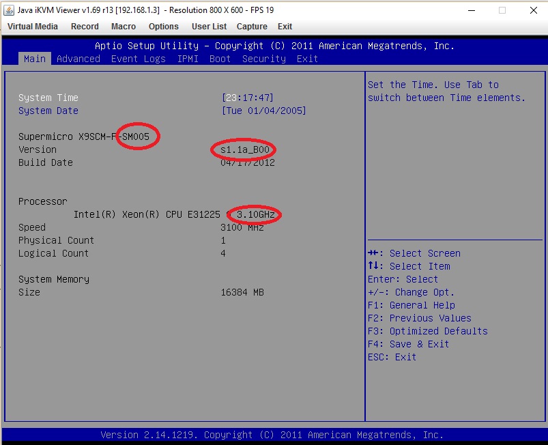Select the System Time label

coord(48,98)
